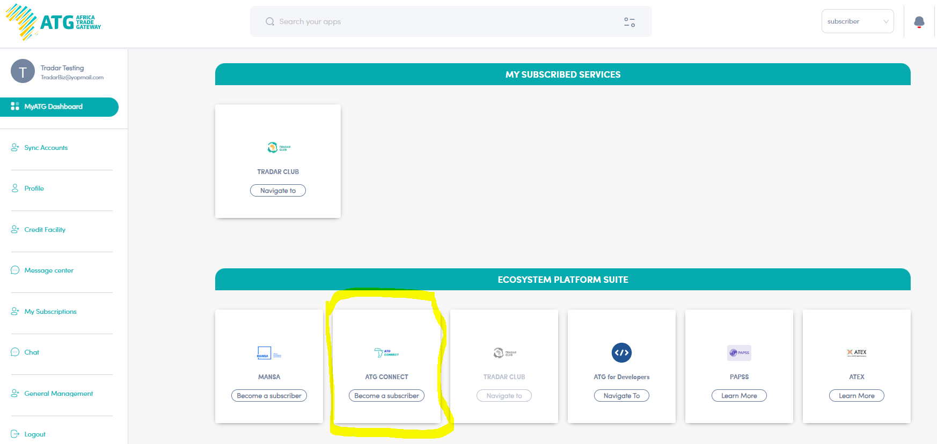This screenshot has width=937, height=444.
Task: Click the search magnifier icon
Action: (269, 21)
